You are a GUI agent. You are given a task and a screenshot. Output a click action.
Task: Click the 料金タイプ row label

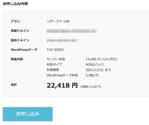(54, 64)
